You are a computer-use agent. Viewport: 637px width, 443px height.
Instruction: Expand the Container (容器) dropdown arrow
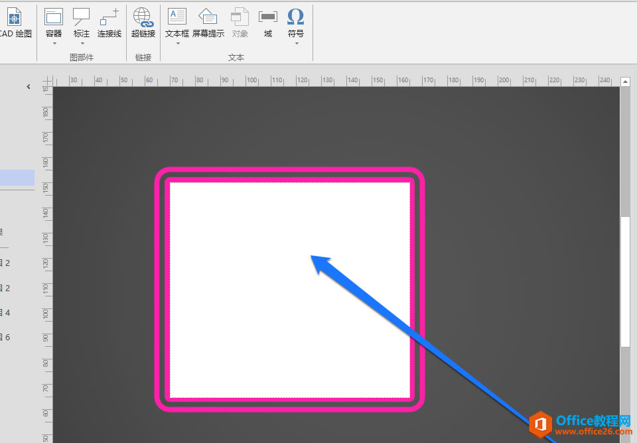click(54, 44)
